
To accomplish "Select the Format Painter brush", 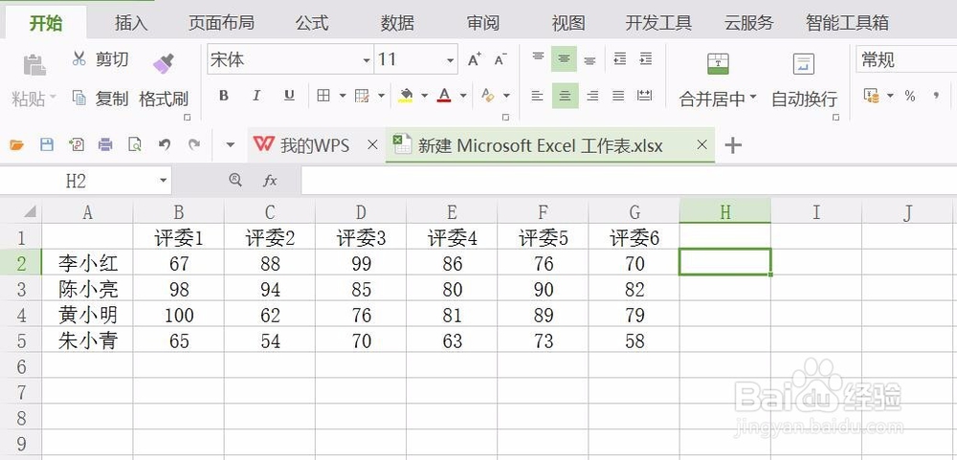I will click(x=163, y=62).
